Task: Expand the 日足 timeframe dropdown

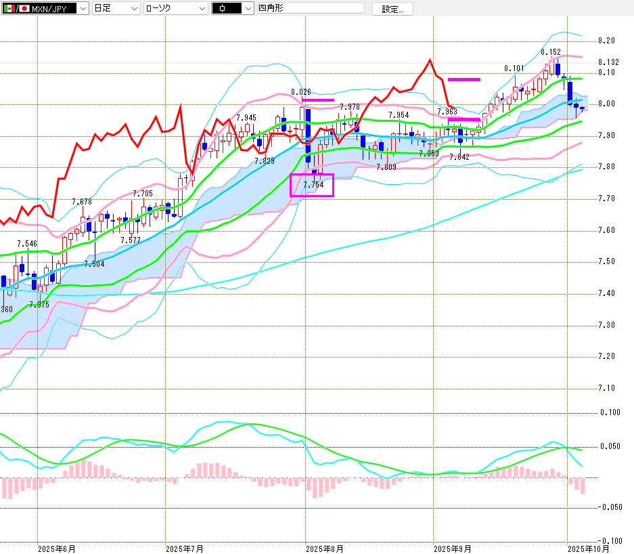Action: [134, 9]
